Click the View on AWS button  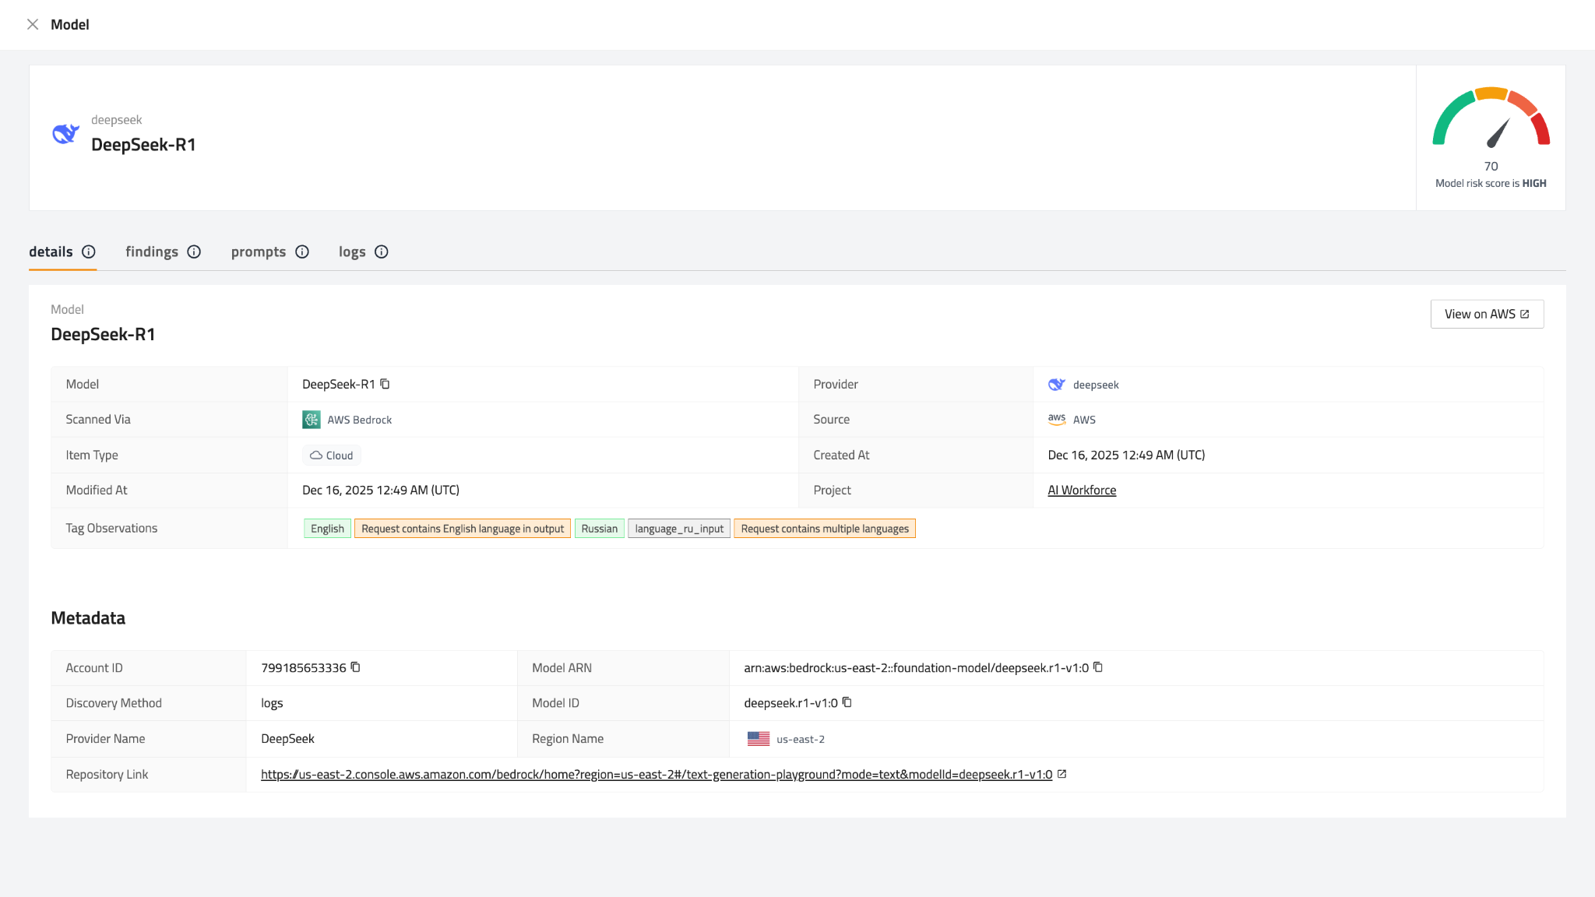pos(1487,314)
